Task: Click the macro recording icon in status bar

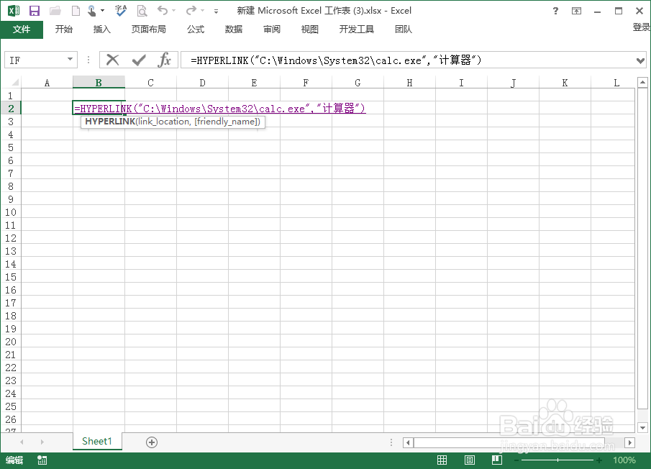Action: click(x=42, y=460)
